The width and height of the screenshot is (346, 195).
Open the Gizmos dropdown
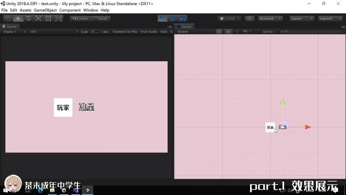pos(269,32)
